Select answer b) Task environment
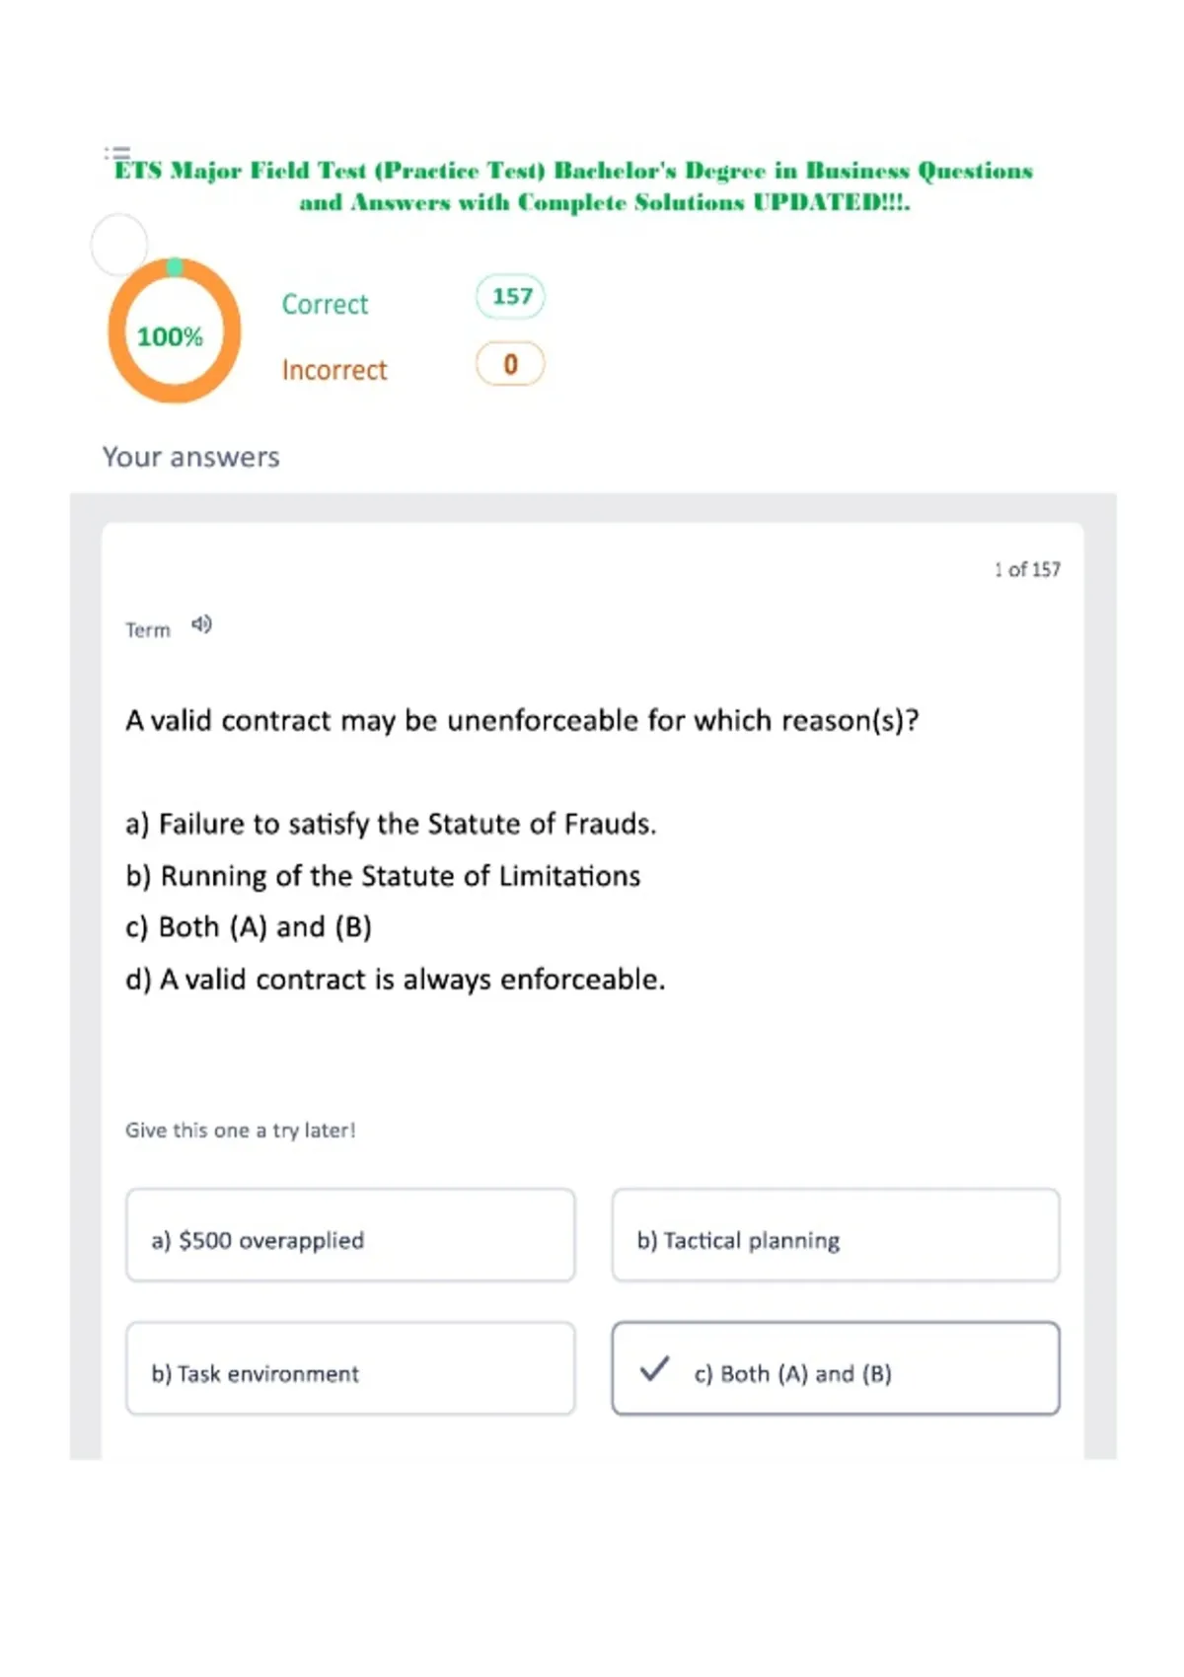 point(350,1369)
